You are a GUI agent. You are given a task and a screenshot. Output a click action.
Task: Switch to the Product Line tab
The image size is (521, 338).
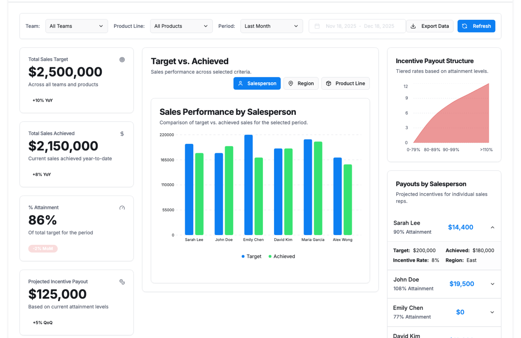click(x=345, y=83)
